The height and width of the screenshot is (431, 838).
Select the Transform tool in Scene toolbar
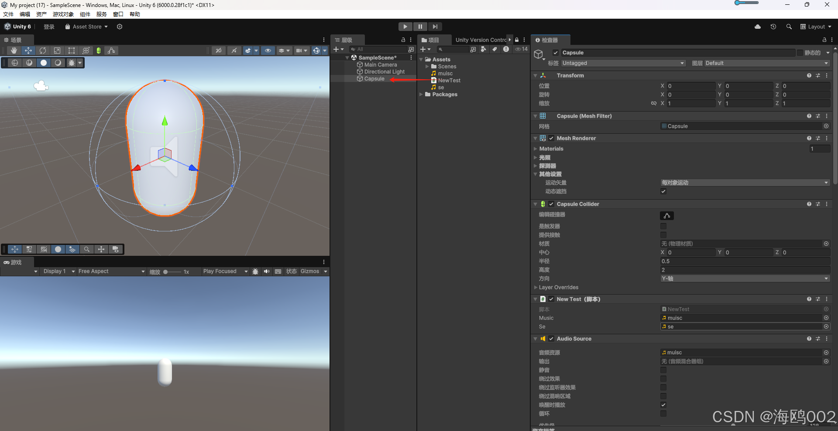coord(86,51)
